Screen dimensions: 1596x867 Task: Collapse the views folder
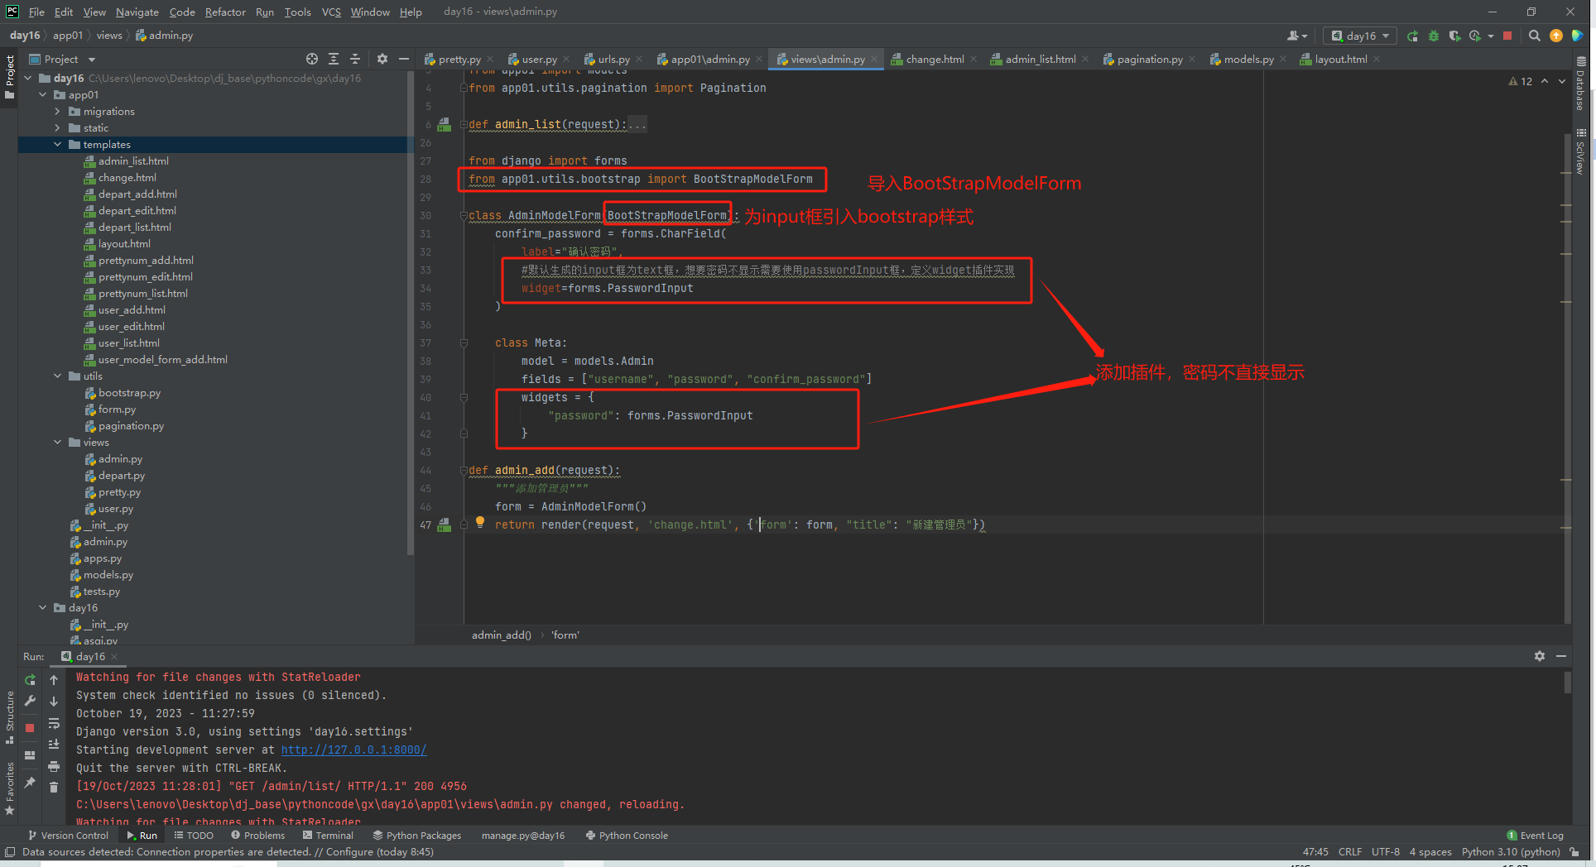coord(58,443)
